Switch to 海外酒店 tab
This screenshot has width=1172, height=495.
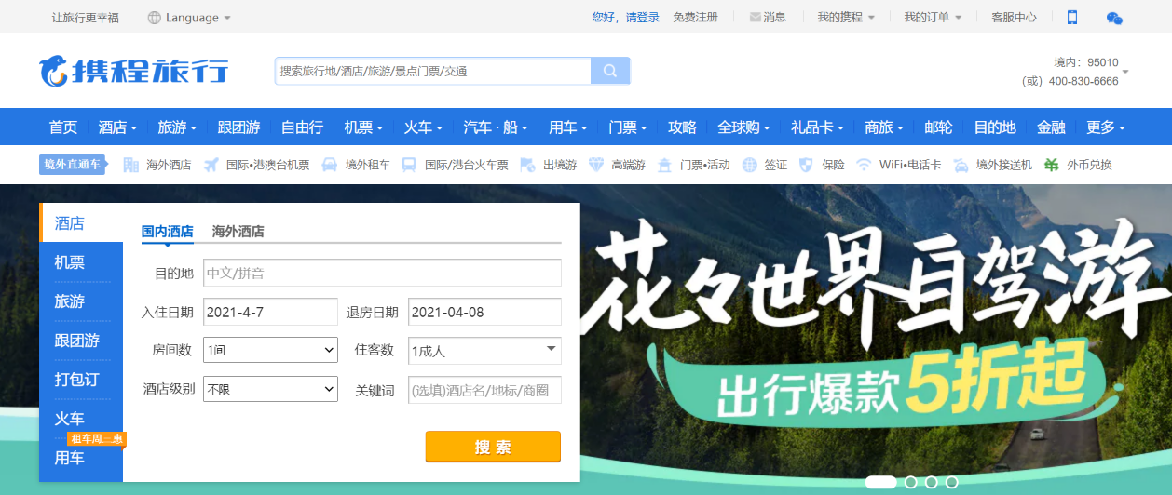pos(238,232)
